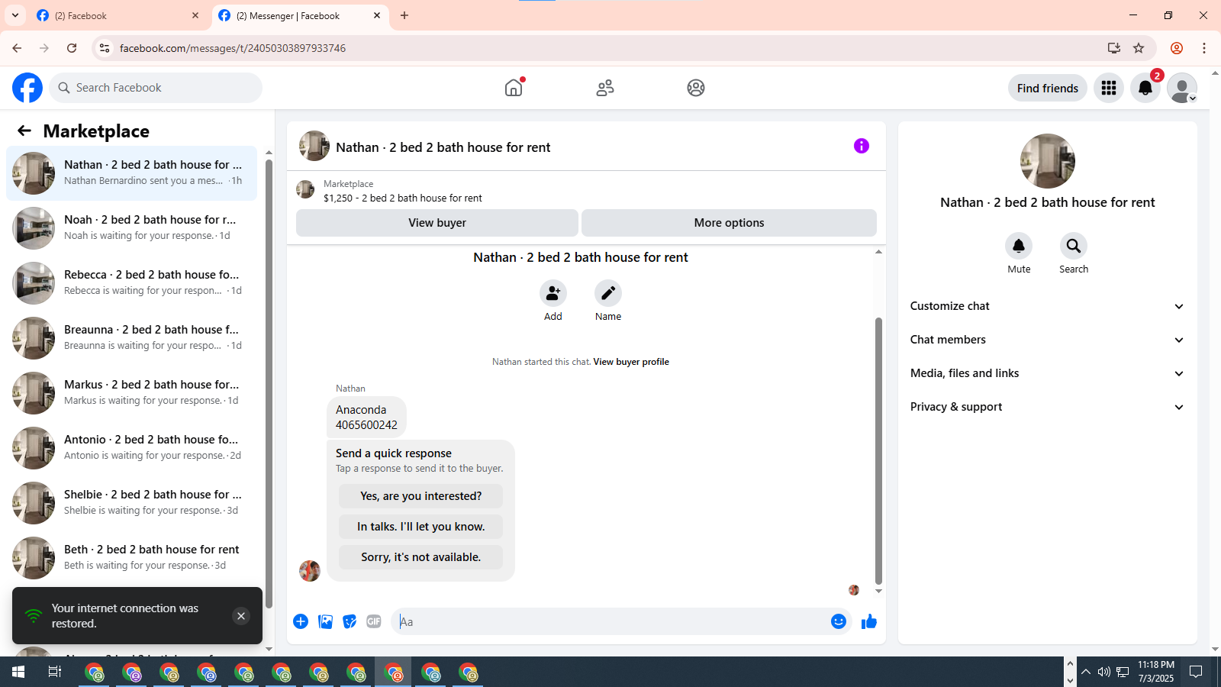Bookmark this page with star icon

coord(1139,48)
